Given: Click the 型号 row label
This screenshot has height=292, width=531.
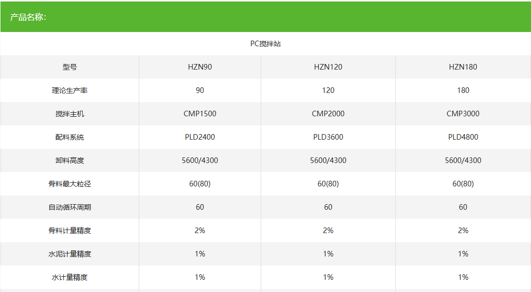Looking at the screenshot, I should (70, 67).
